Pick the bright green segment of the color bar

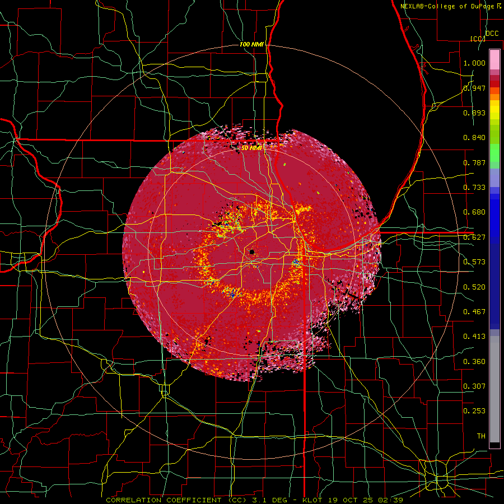tap(494, 153)
